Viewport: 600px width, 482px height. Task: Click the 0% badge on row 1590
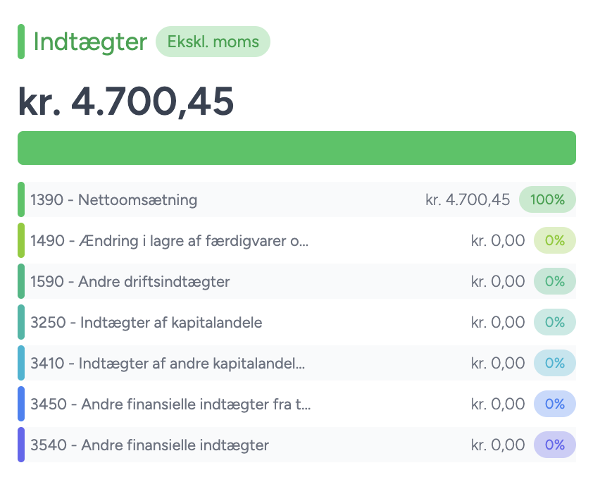click(555, 282)
